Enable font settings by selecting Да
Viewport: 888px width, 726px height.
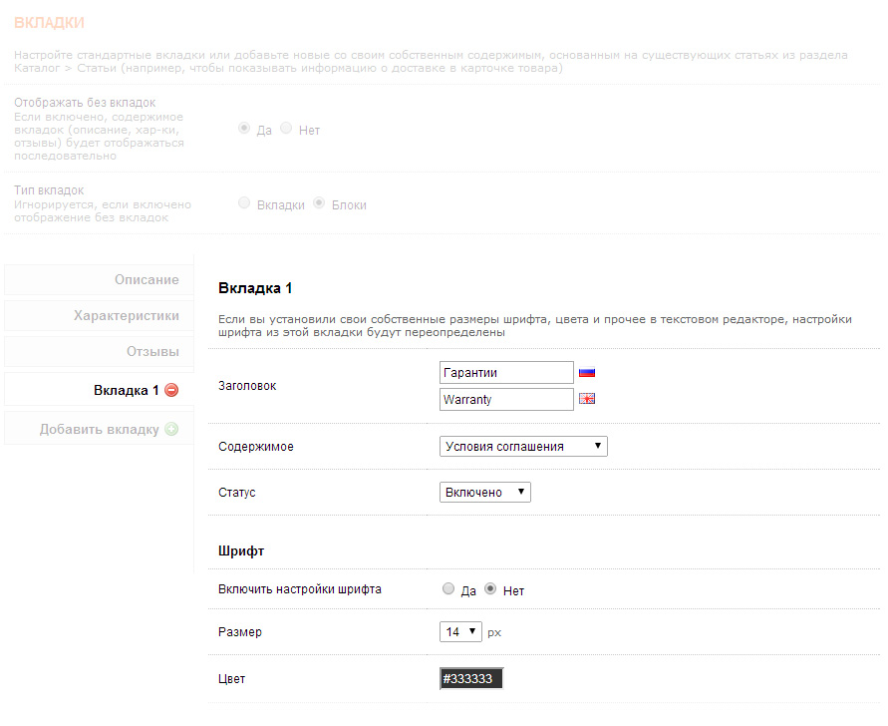(448, 589)
